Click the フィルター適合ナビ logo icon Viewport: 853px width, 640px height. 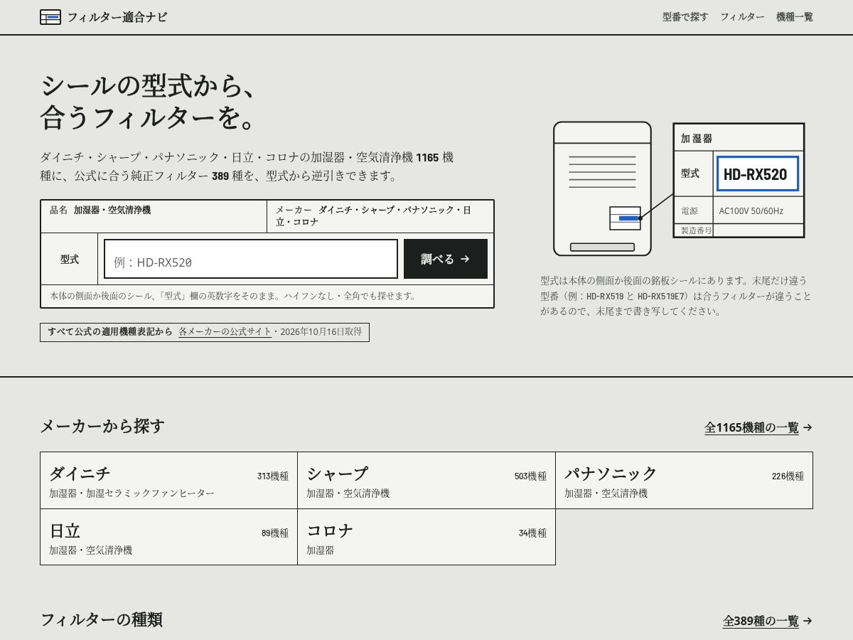(50, 17)
